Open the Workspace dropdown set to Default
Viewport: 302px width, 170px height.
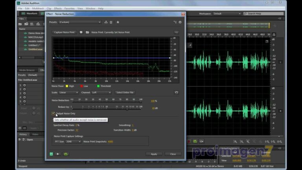click(227, 14)
